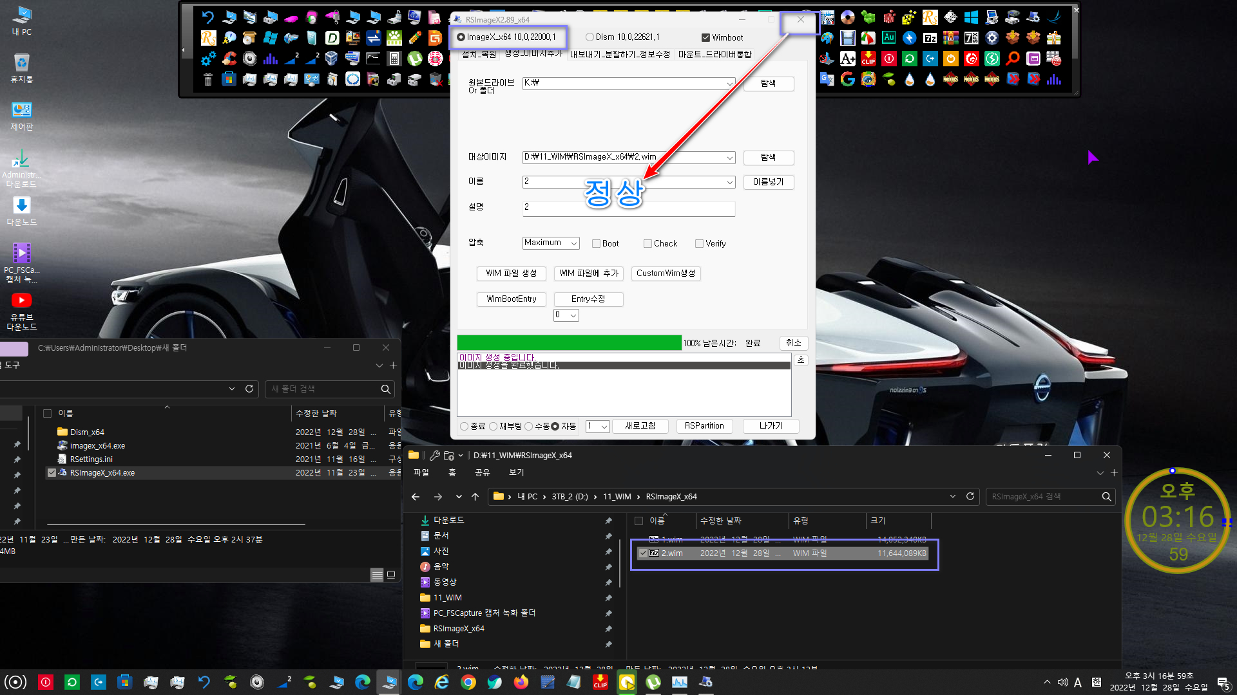
Task: Click the 이름넣기 button
Action: 769,182
